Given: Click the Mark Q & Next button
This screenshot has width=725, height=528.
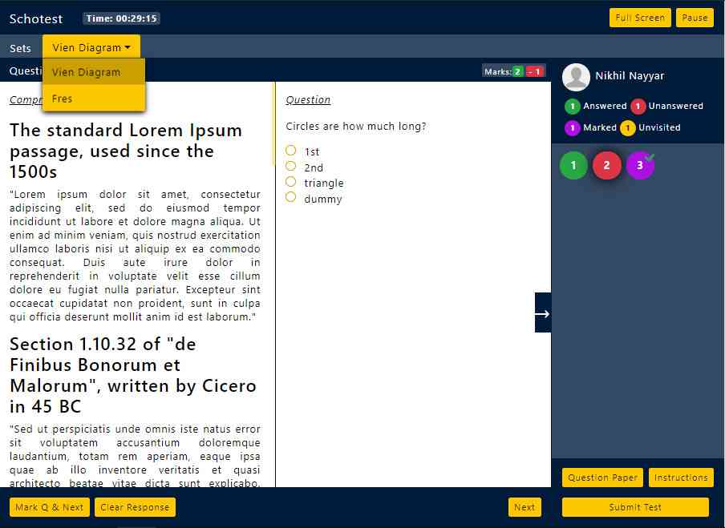Looking at the screenshot, I should 50,507.
